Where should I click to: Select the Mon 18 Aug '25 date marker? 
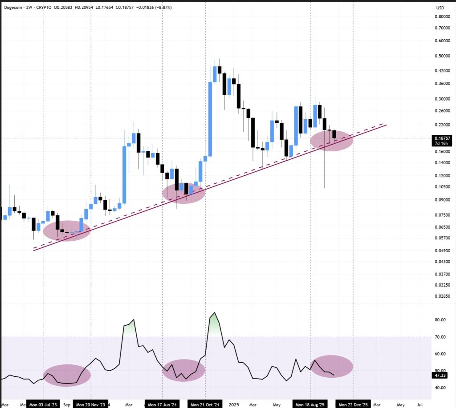pos(309,405)
